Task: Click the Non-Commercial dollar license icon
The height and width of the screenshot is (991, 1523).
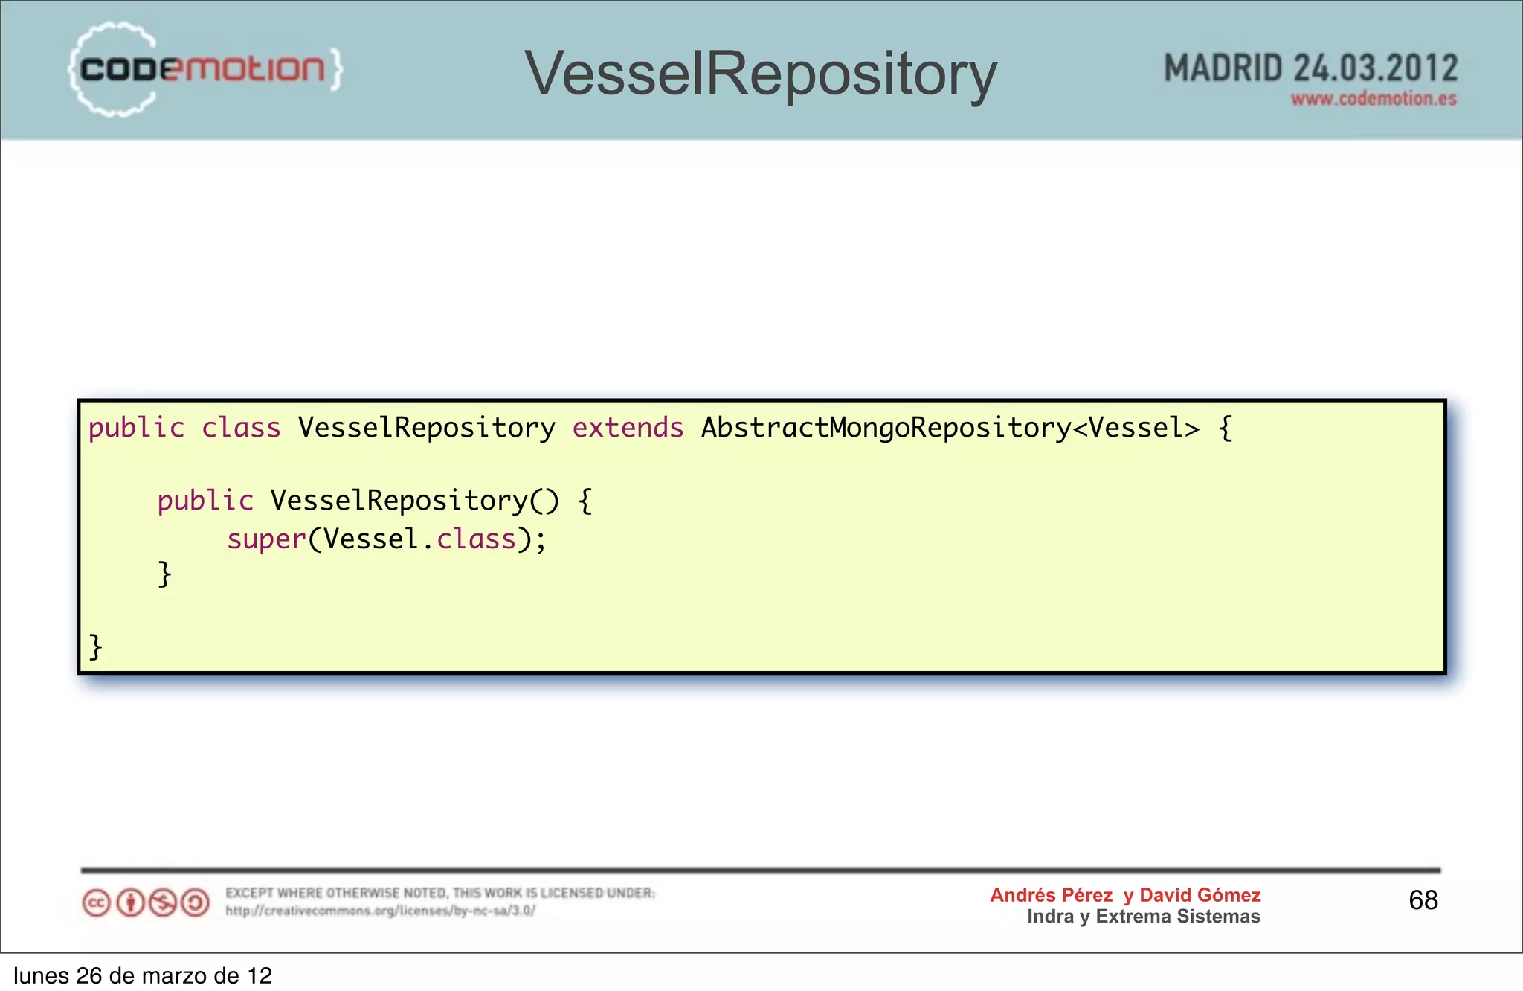Action: pyautogui.click(x=163, y=903)
